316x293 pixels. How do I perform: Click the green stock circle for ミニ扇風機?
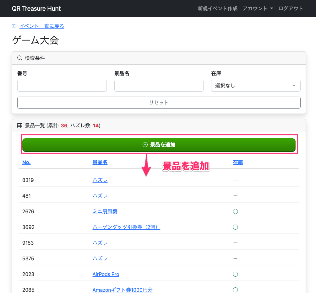click(235, 211)
